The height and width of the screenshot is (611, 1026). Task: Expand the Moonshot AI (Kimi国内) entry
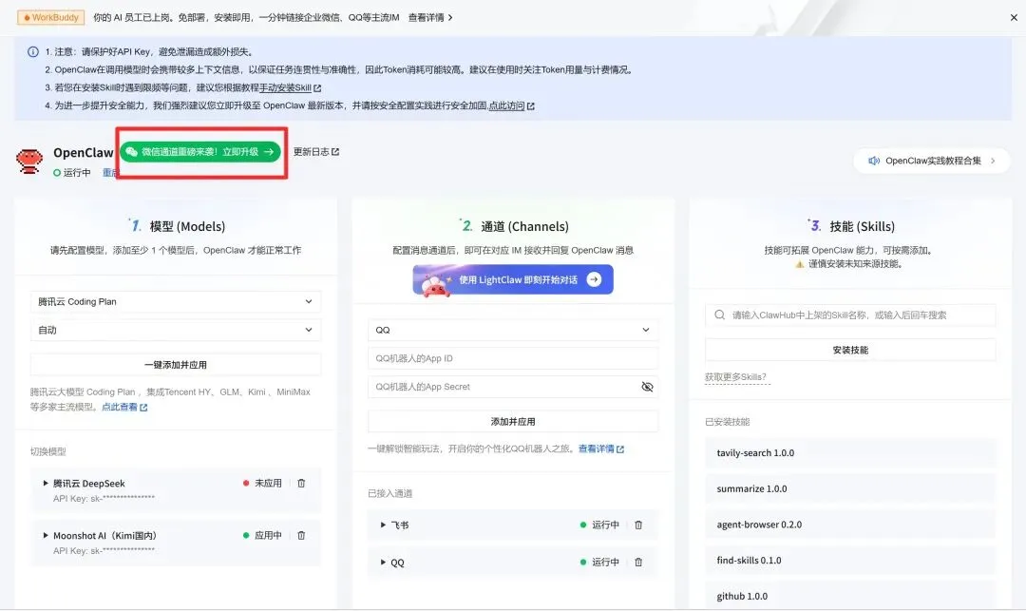pos(46,535)
